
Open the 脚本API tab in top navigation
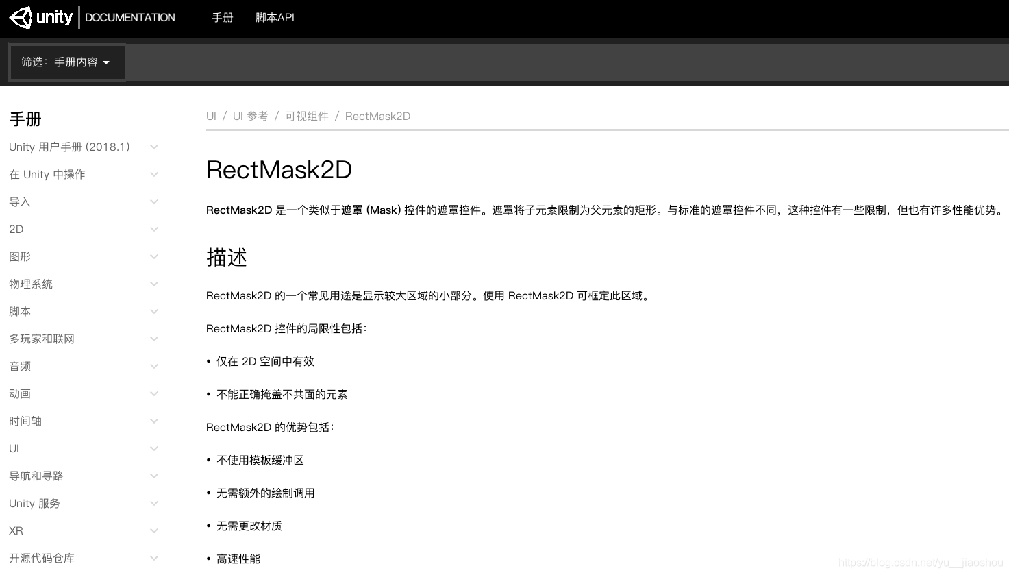click(275, 18)
